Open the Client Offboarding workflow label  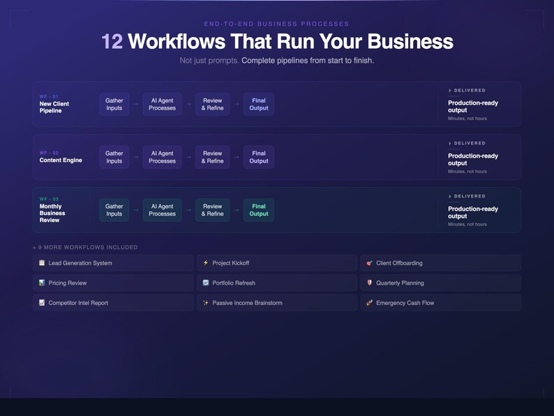[399, 263]
